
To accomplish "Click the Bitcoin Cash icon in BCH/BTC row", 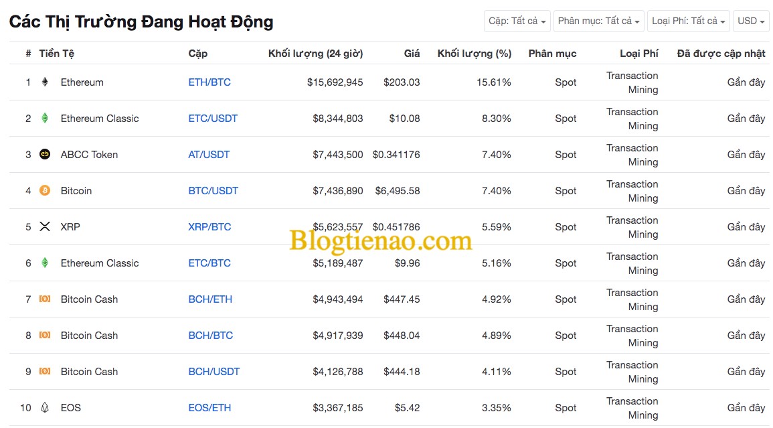I will click(45, 335).
